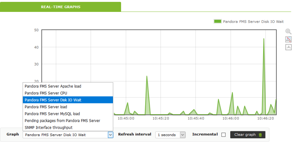Click the 40 value on the y-axis

click(36, 47)
